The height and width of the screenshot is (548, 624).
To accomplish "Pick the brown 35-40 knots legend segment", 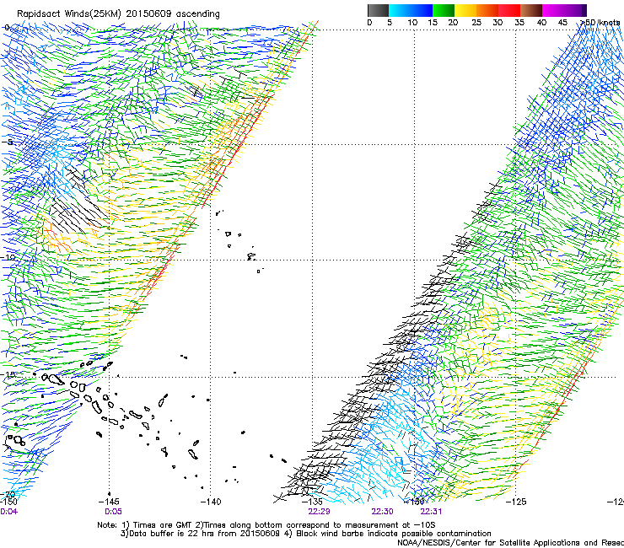I will (x=531, y=10).
